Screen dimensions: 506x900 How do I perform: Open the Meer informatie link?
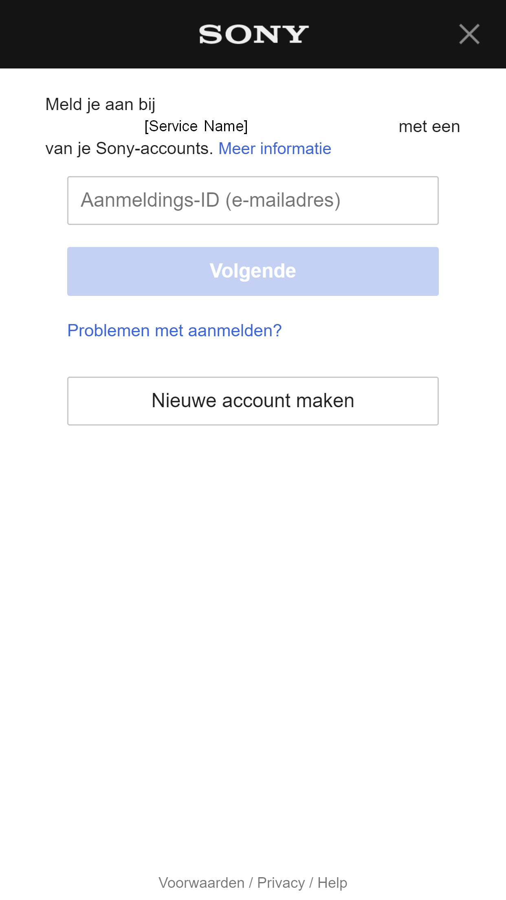(x=275, y=149)
